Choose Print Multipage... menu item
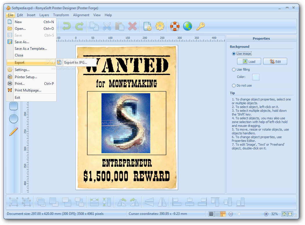This screenshot has height=225, width=305. (x=31, y=90)
